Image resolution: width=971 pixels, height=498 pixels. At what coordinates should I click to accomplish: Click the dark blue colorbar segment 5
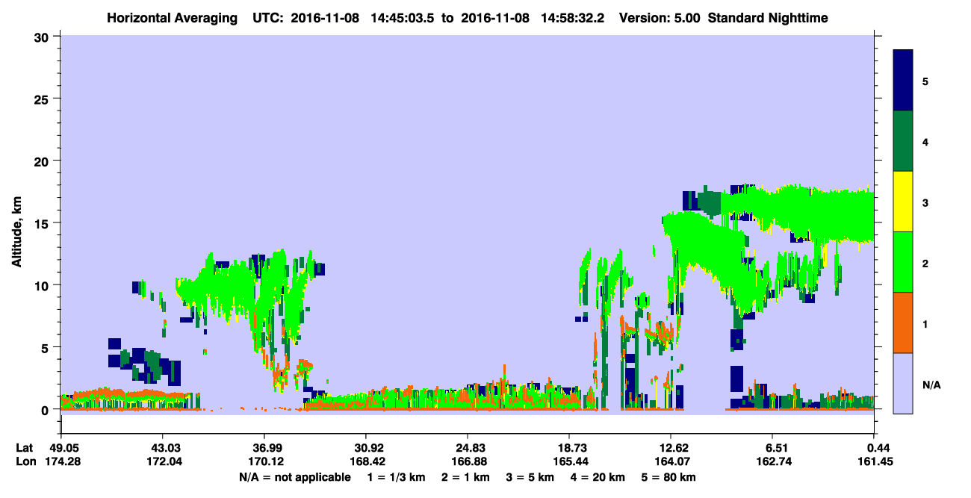(x=903, y=81)
